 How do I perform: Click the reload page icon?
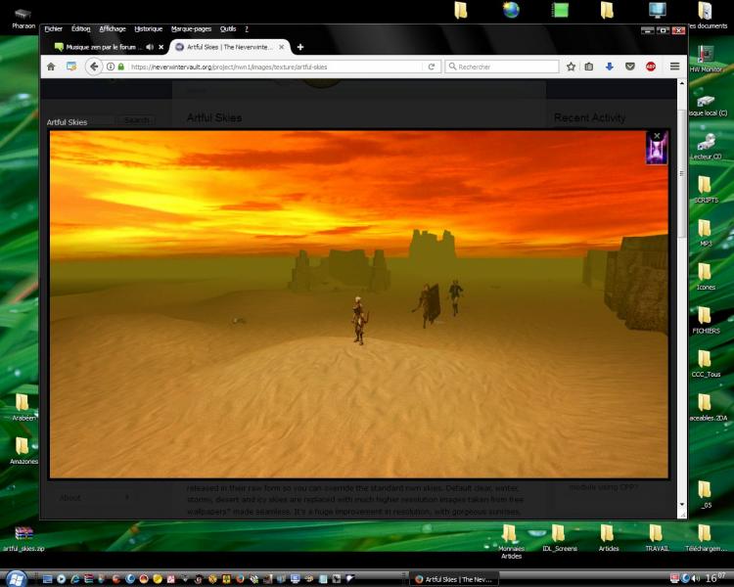432,67
